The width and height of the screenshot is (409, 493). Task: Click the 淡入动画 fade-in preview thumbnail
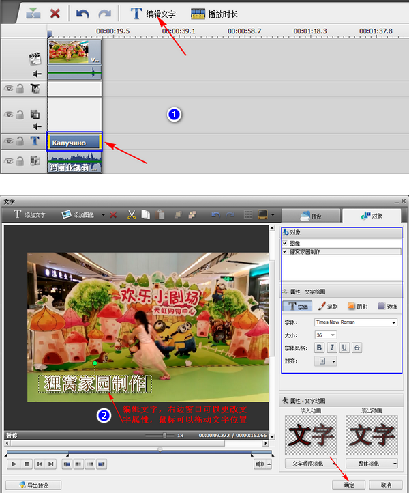(310, 435)
